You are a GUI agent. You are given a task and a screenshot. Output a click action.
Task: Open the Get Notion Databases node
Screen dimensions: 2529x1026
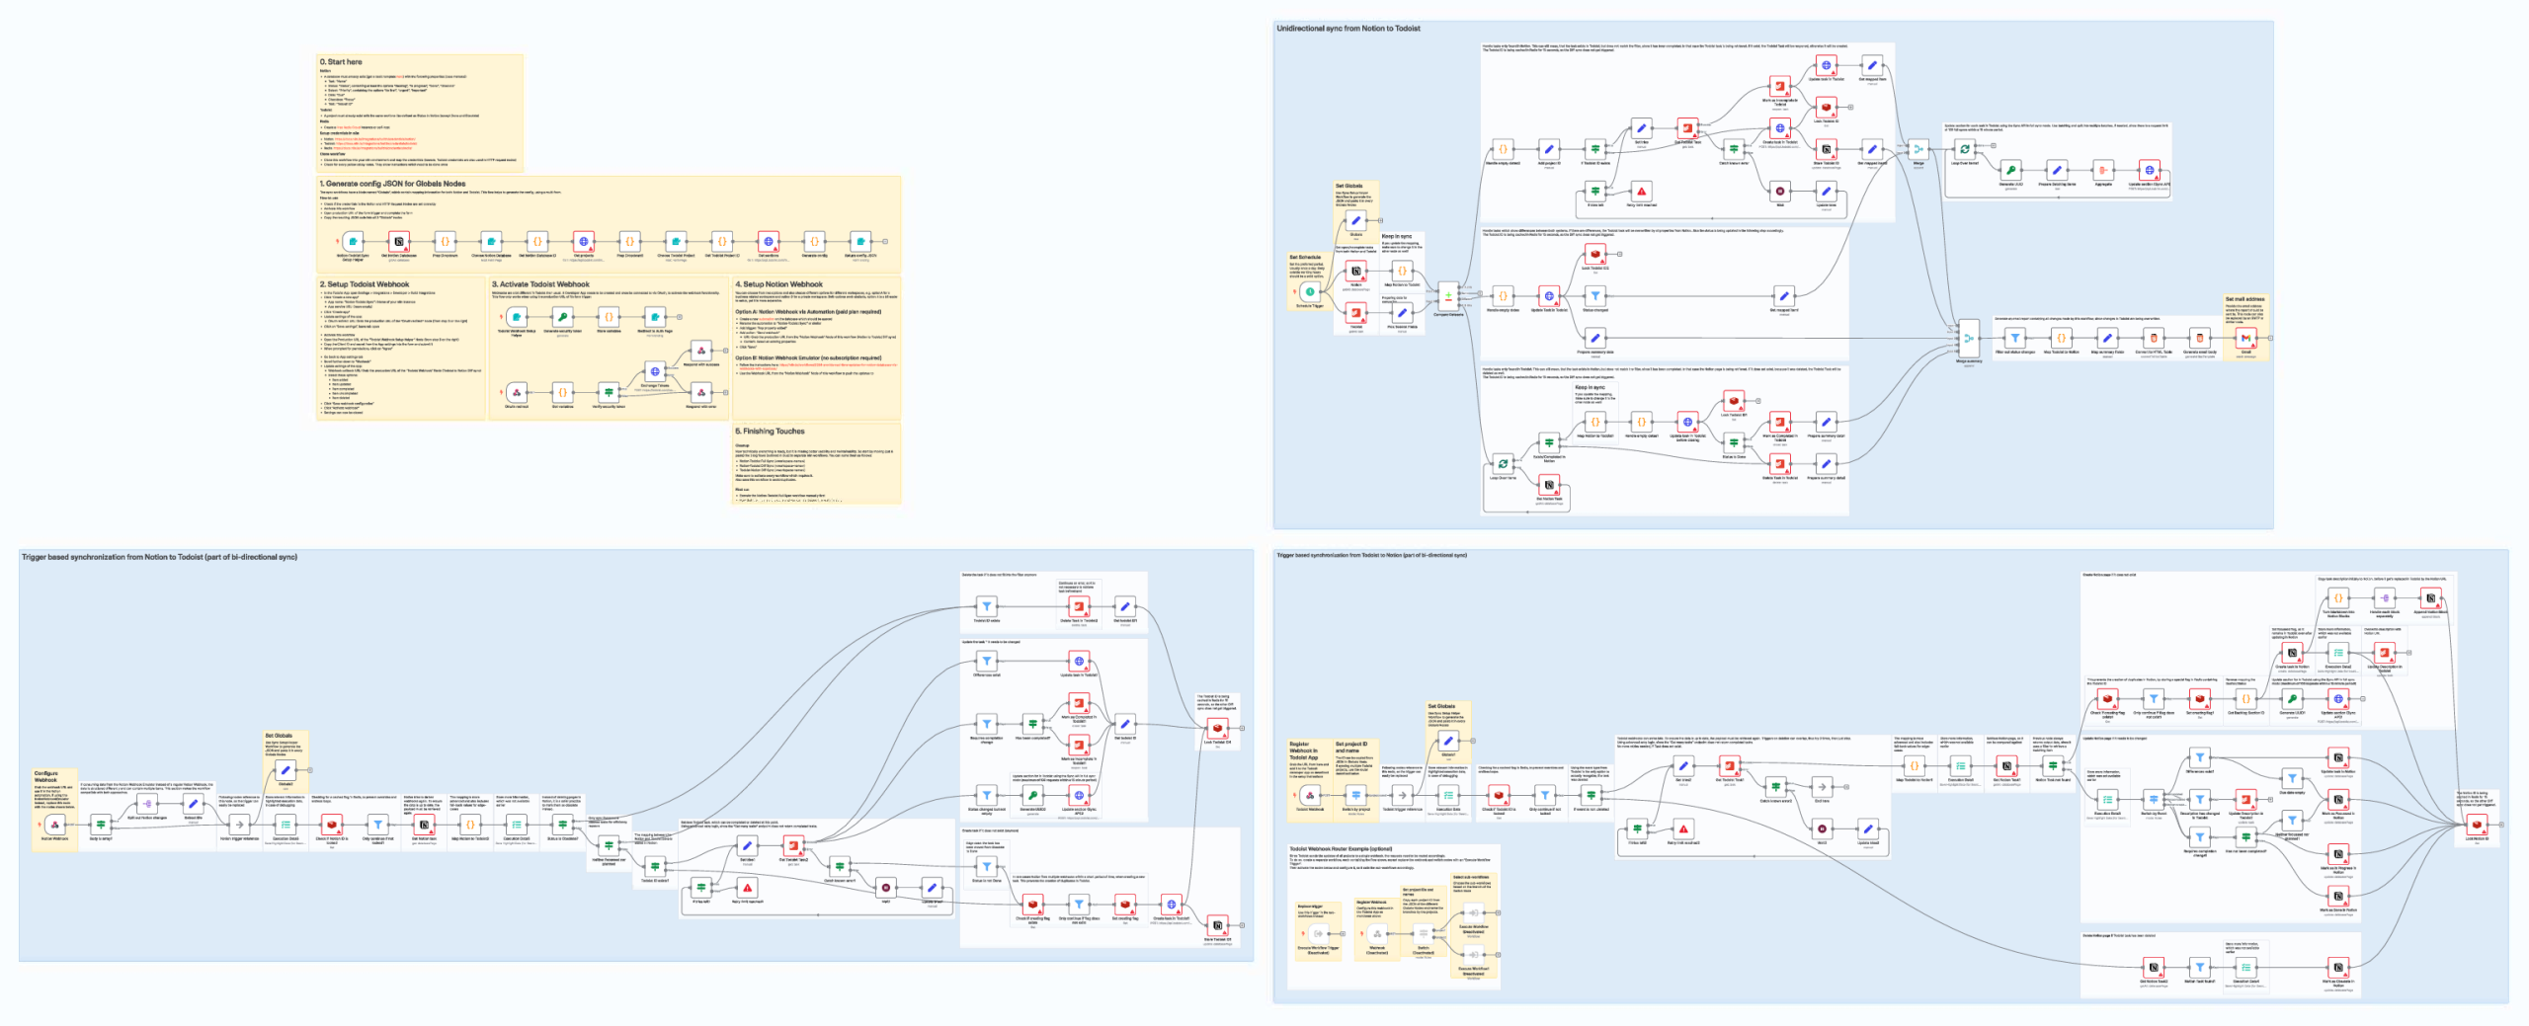[x=398, y=241]
